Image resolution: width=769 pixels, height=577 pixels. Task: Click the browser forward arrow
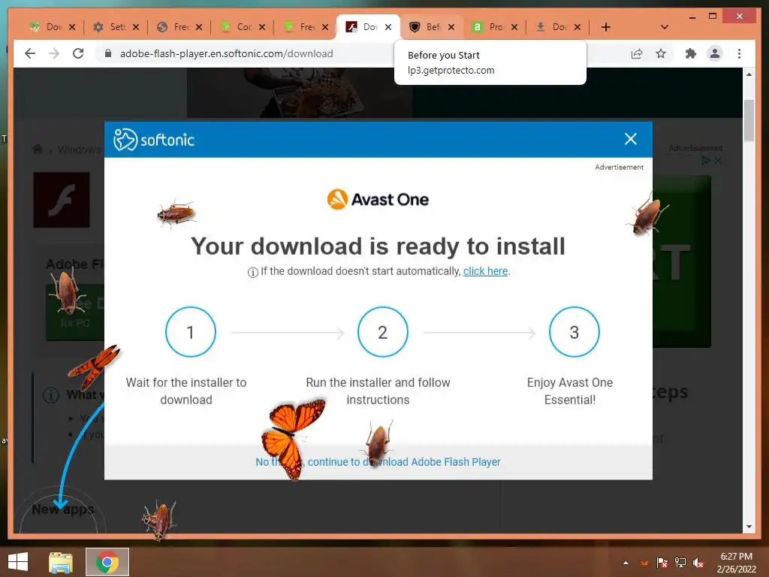coord(54,53)
